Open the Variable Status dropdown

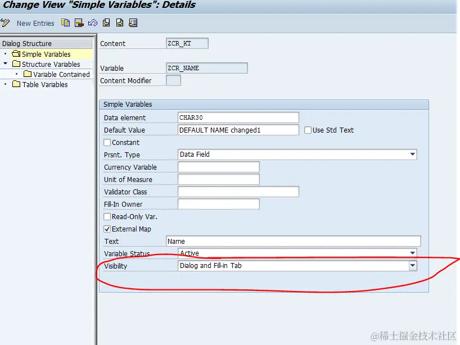click(x=412, y=253)
